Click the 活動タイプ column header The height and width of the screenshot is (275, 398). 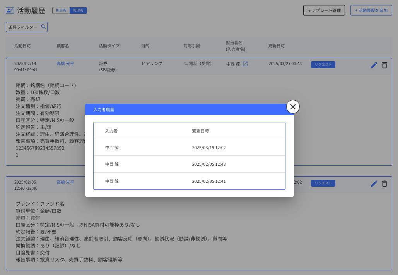coord(109,46)
